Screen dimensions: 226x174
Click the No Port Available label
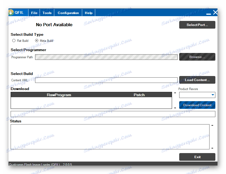pyautogui.click(x=54, y=25)
